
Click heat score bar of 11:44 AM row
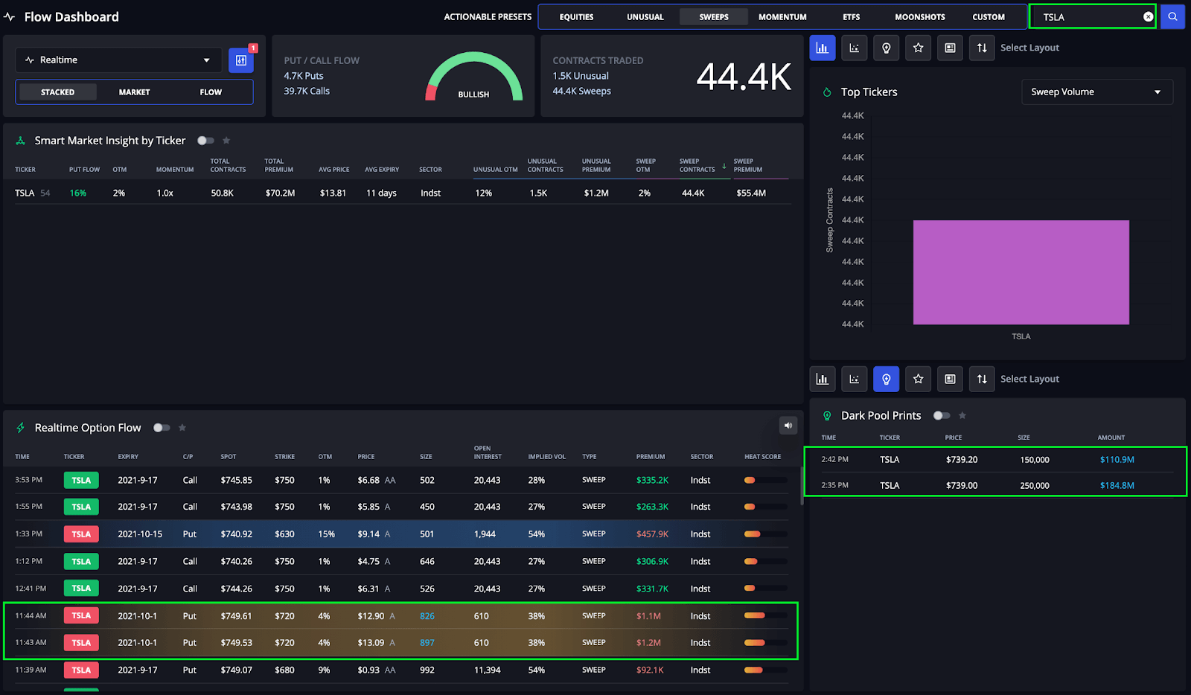click(765, 615)
